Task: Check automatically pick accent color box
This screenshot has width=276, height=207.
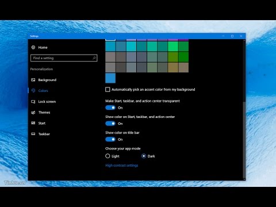Action: [108, 90]
